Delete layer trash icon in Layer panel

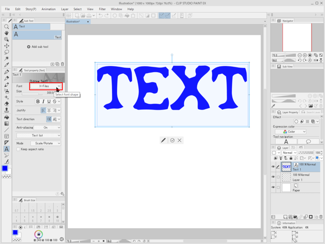[x=321, y=217]
